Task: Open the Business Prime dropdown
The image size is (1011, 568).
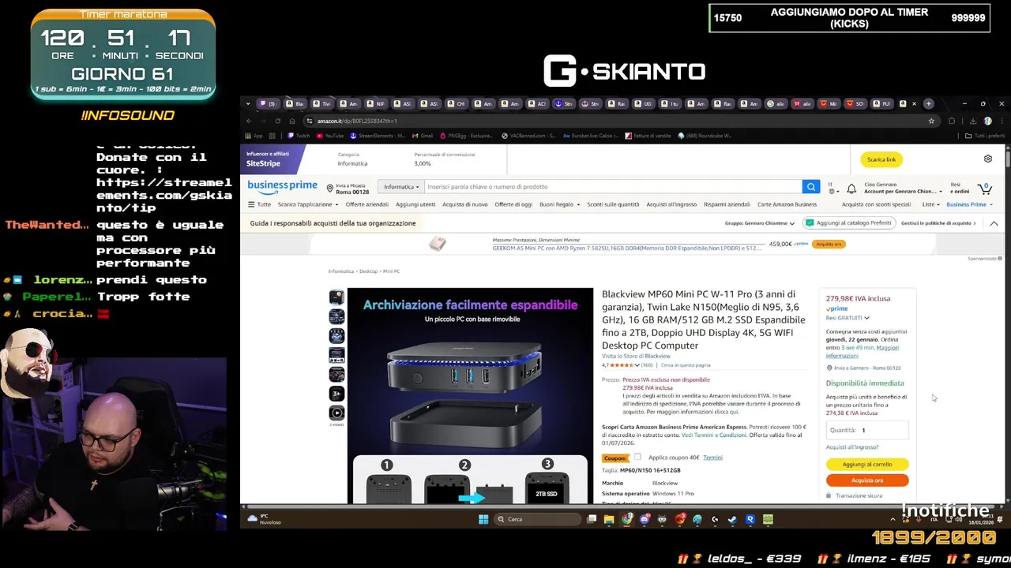Action: pyautogui.click(x=969, y=204)
